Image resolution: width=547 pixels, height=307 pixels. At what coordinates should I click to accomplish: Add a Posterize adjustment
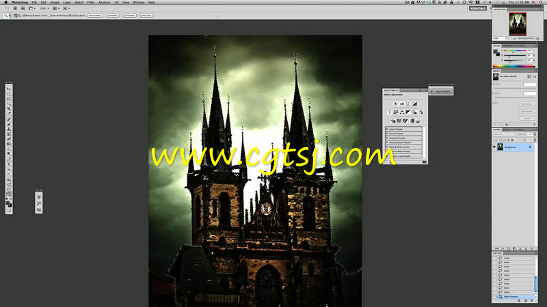[399, 121]
